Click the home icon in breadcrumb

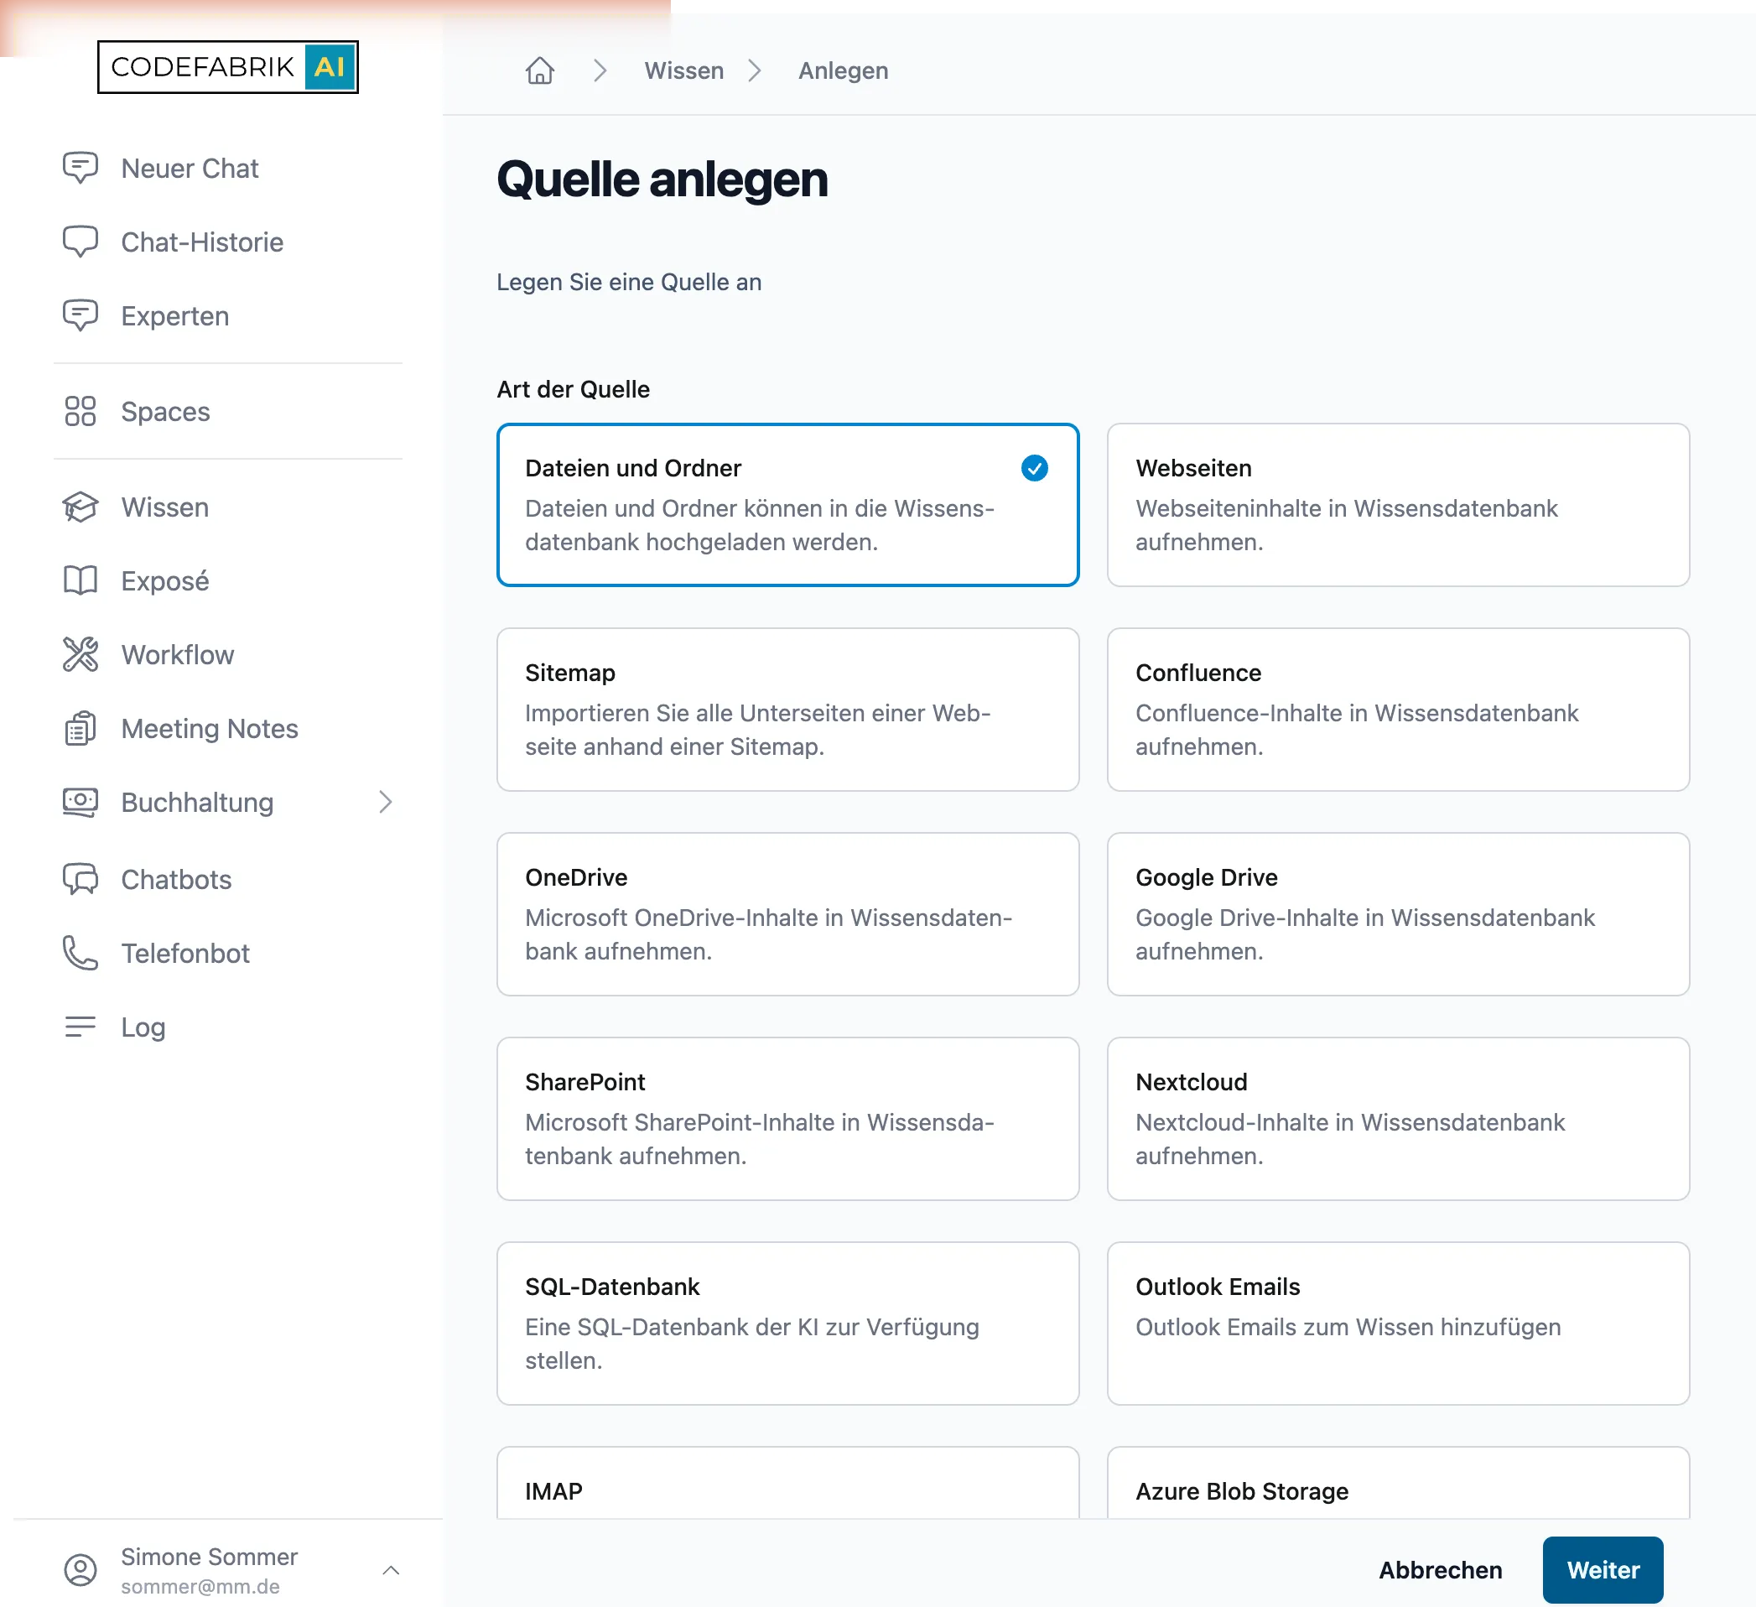pyautogui.click(x=540, y=70)
